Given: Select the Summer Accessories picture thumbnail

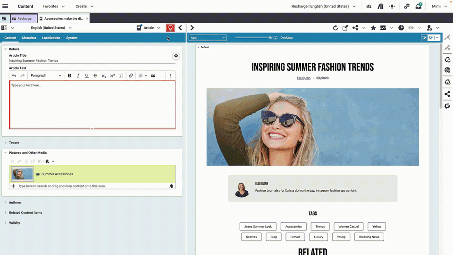Looking at the screenshot, I should coord(22,174).
